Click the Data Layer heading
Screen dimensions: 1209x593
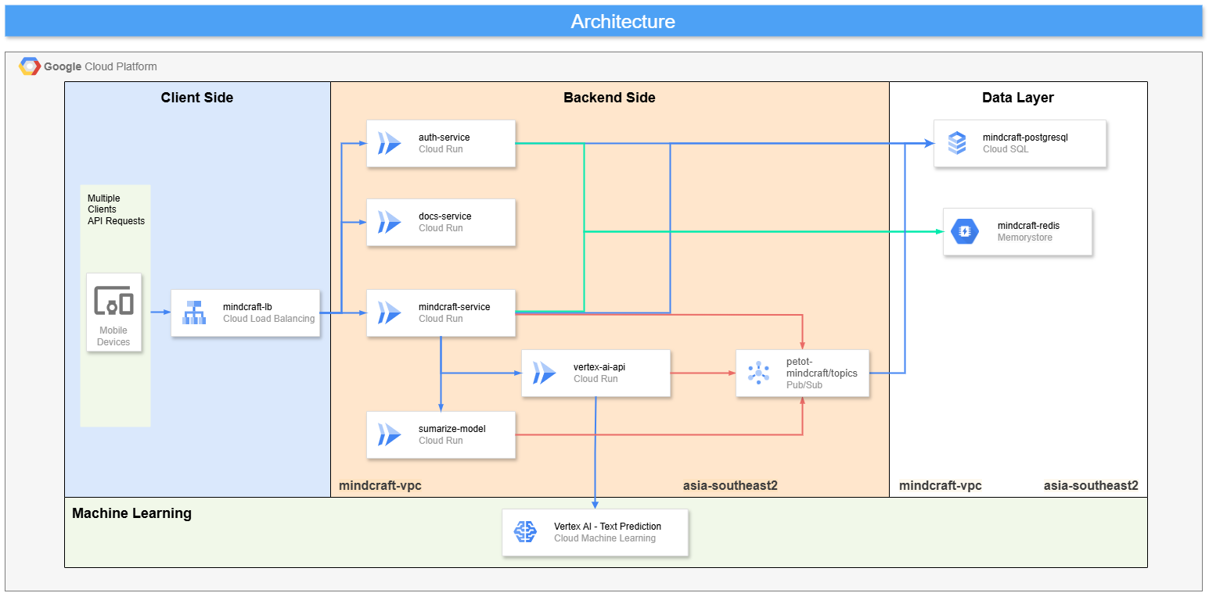tap(1018, 98)
